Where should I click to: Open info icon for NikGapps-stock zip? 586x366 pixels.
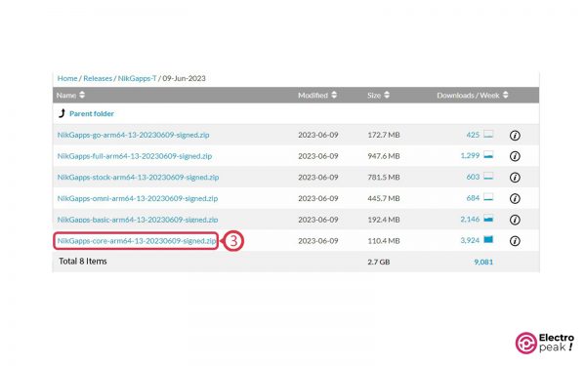(515, 178)
